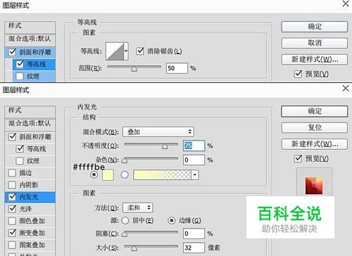Close the bottom 图层样式 dialog
Screen dimensions: 352x256
click(x=346, y=89)
